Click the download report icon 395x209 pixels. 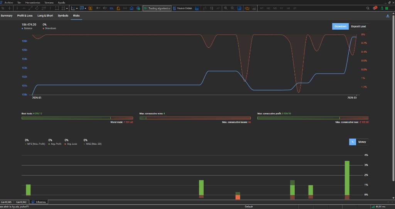tap(388, 16)
